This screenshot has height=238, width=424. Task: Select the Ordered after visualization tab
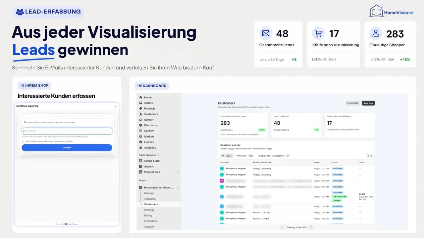274,156
